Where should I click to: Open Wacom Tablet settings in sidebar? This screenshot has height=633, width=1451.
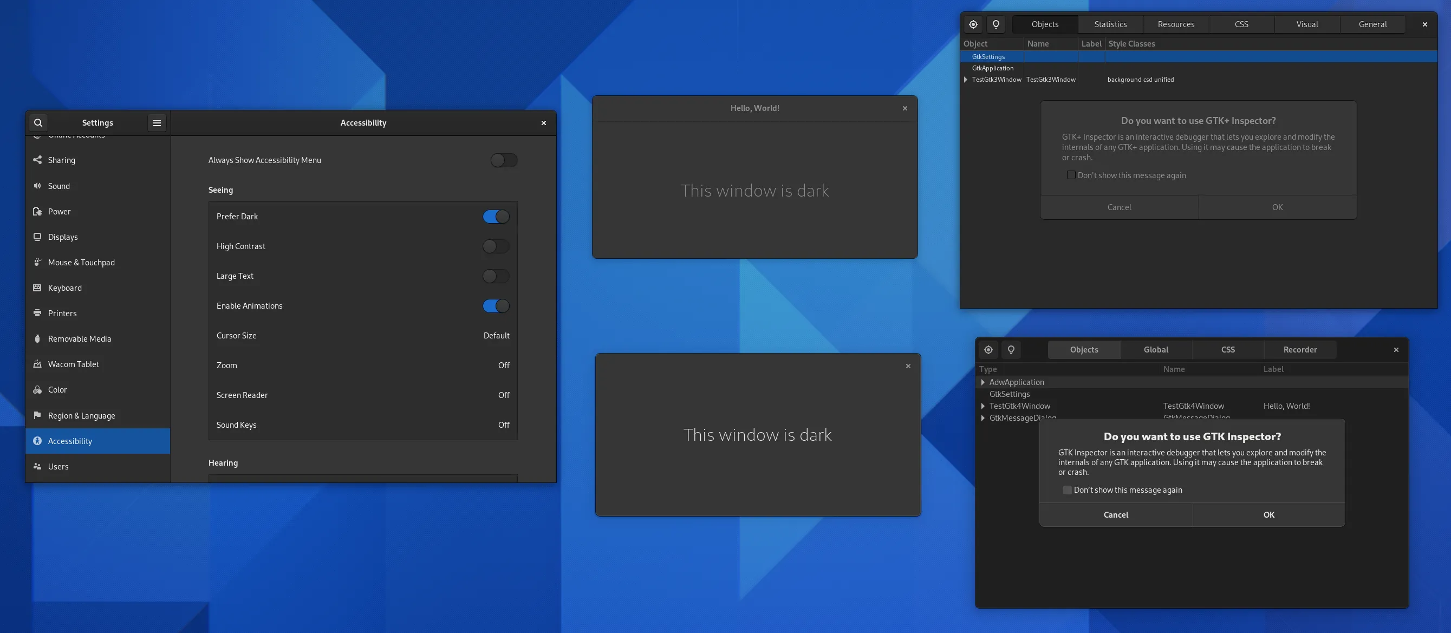[x=73, y=364]
